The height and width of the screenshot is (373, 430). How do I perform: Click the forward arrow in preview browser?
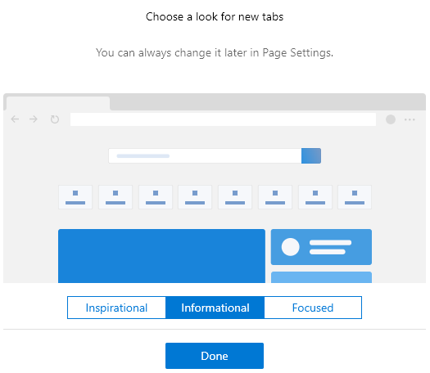click(34, 119)
